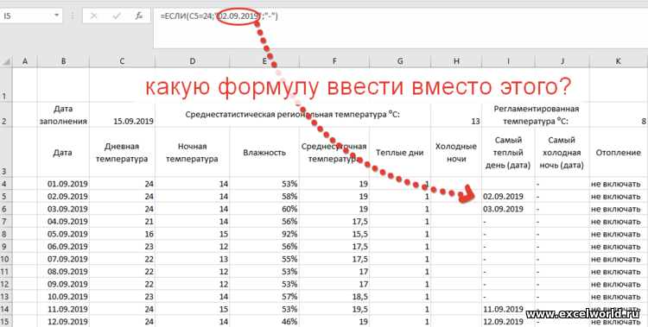Viewport: 648px width, 327px height.
Task: Select cell I5 containing 02.09.2019
Action: coord(508,196)
